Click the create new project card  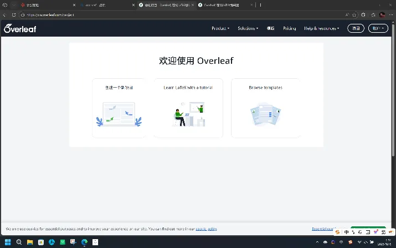point(119,108)
